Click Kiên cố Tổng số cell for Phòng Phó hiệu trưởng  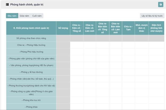point(77,52)
